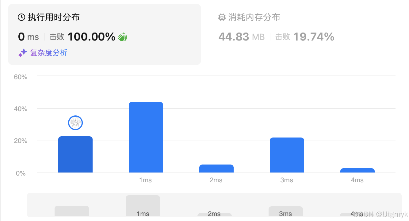The width and height of the screenshot is (409, 221).
Task: Click the purple sparkle icon for 复杂度分析
Action: (x=23, y=53)
